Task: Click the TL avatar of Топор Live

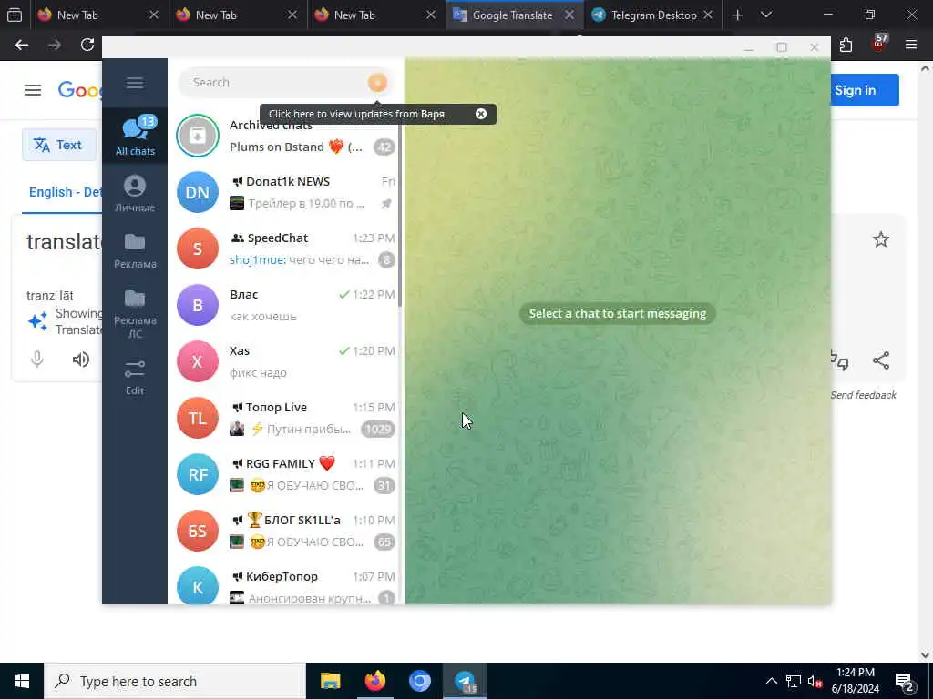Action: [x=198, y=418]
